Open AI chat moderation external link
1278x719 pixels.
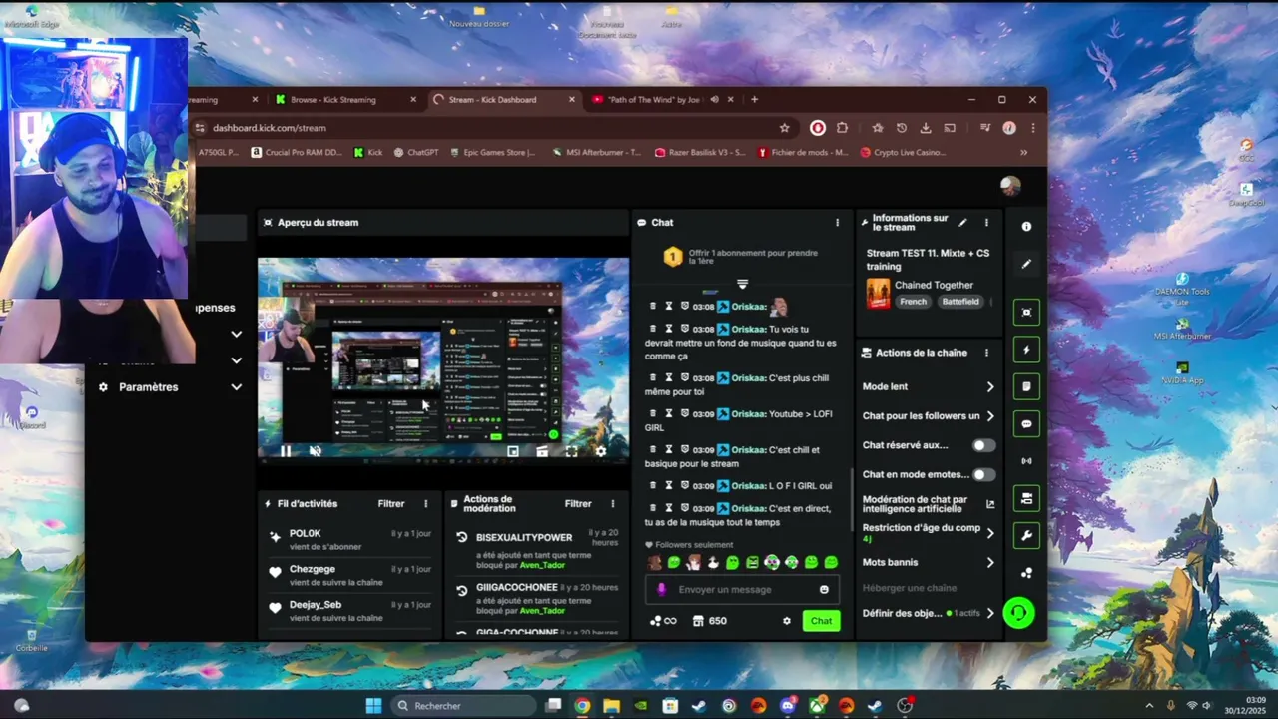[x=990, y=504]
